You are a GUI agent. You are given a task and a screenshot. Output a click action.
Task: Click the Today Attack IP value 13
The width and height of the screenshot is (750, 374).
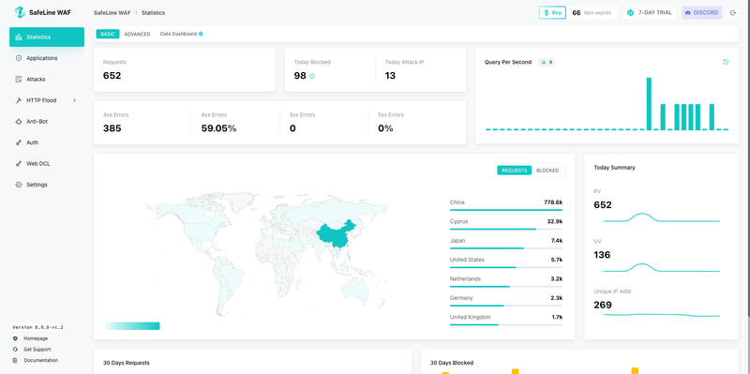click(x=390, y=76)
